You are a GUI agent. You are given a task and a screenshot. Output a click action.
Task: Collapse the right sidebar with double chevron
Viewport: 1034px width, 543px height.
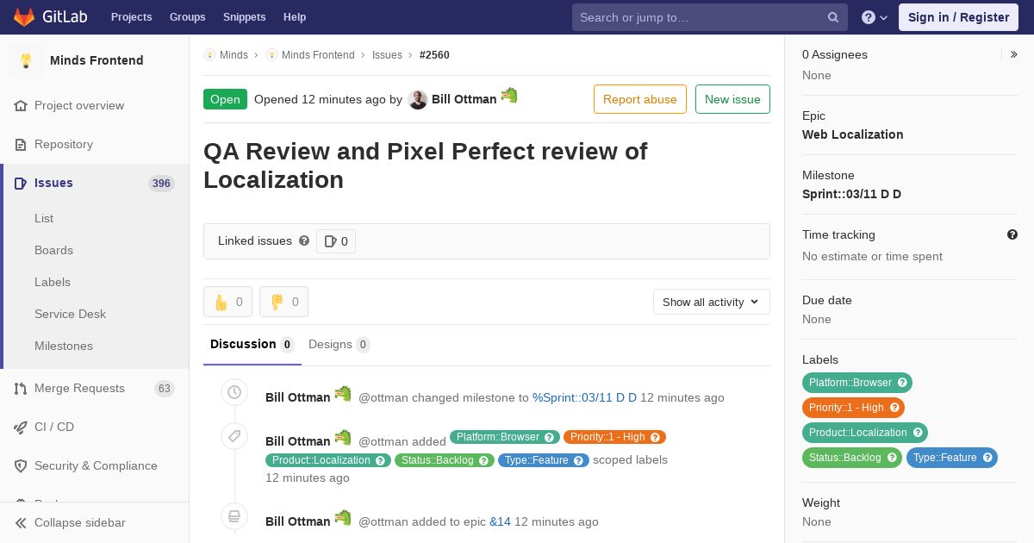[x=1013, y=54]
